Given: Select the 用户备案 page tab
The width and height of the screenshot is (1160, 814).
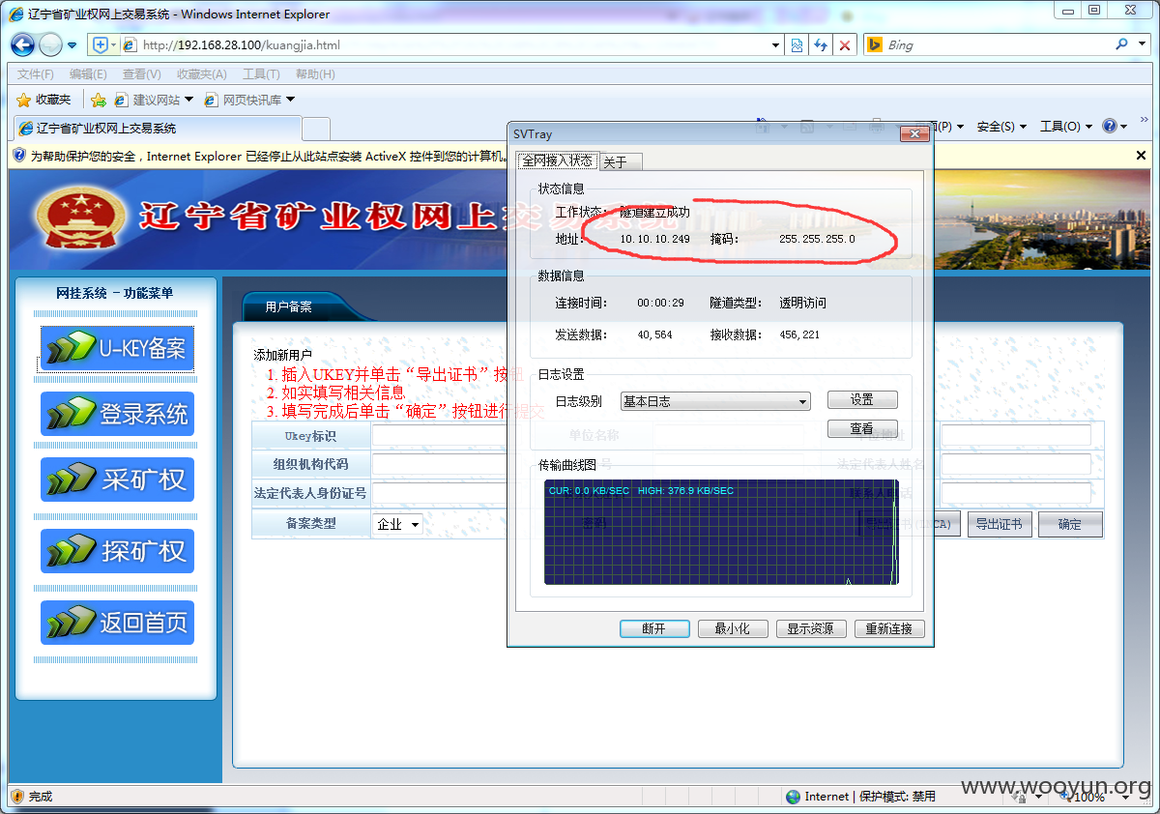Looking at the screenshot, I should click(289, 306).
